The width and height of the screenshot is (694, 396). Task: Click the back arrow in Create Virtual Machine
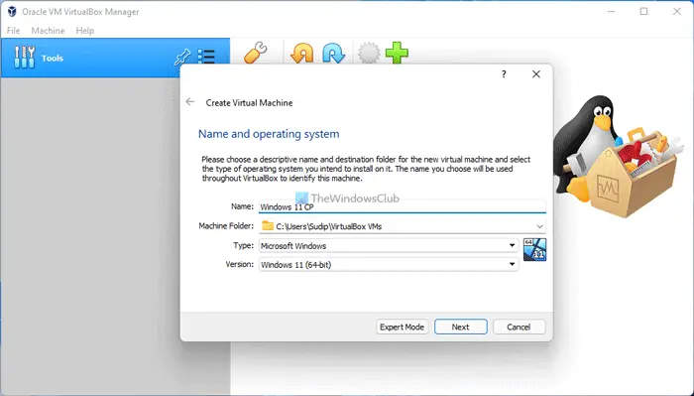tap(190, 102)
